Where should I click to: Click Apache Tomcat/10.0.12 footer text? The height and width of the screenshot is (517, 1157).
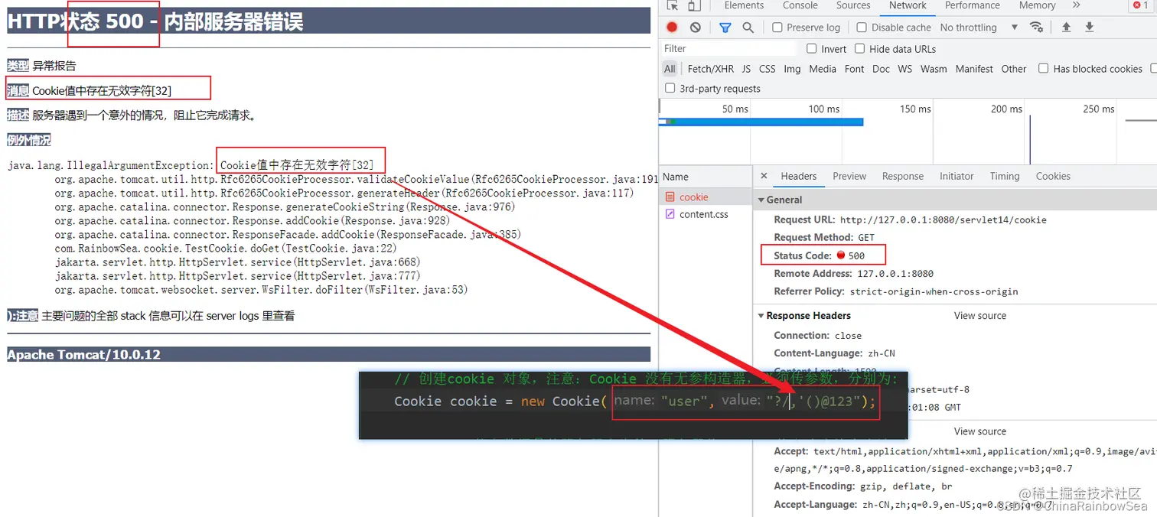[x=84, y=355]
